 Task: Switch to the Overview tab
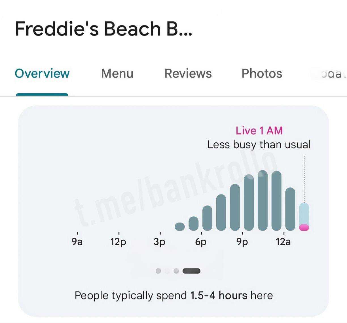point(42,73)
